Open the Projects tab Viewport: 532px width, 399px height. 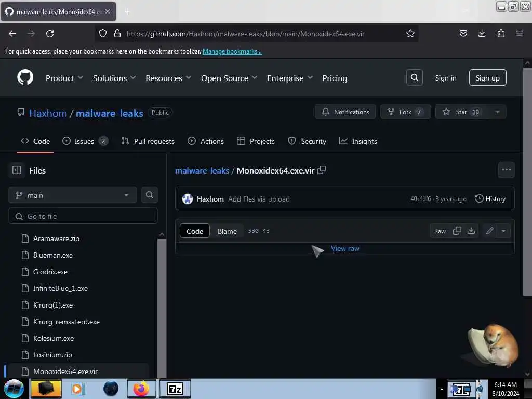pos(256,141)
